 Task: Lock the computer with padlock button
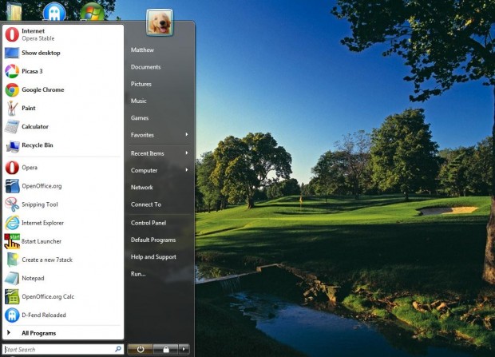(166, 349)
